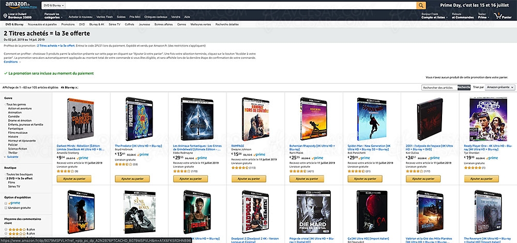Open Valérian 4K cover image
The width and height of the screenshot is (517, 243).
tap(430, 212)
